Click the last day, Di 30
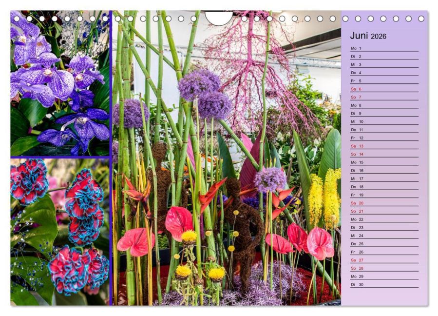438x316 pixels. [384, 285]
